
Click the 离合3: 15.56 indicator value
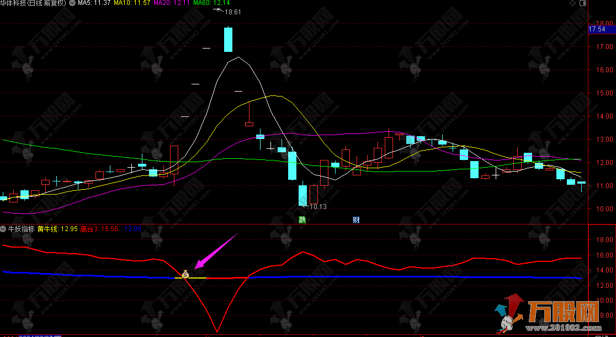(99, 228)
